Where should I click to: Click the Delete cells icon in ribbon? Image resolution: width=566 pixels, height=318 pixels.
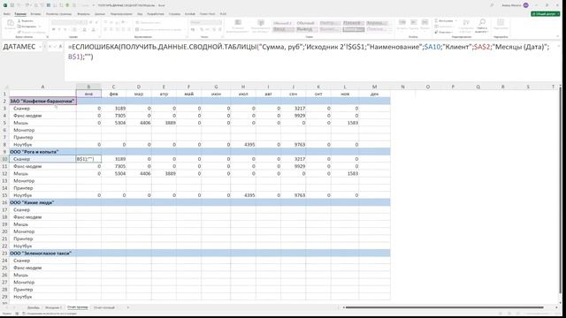(x=414, y=22)
